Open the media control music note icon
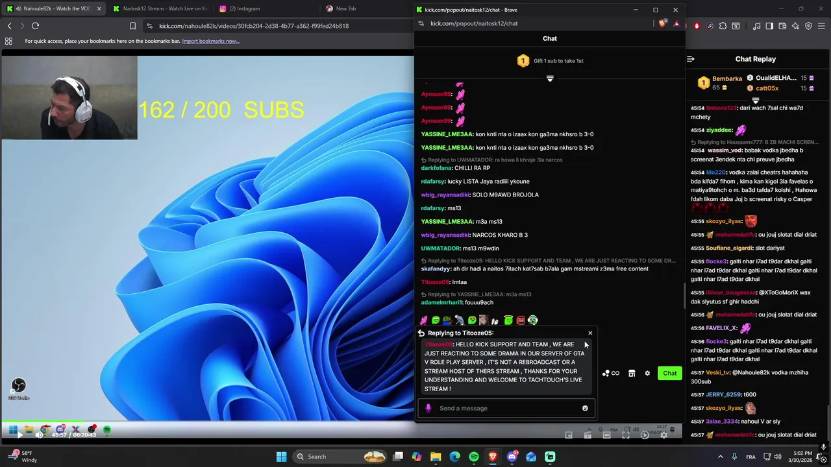The height and width of the screenshot is (467, 831). click(x=756, y=26)
